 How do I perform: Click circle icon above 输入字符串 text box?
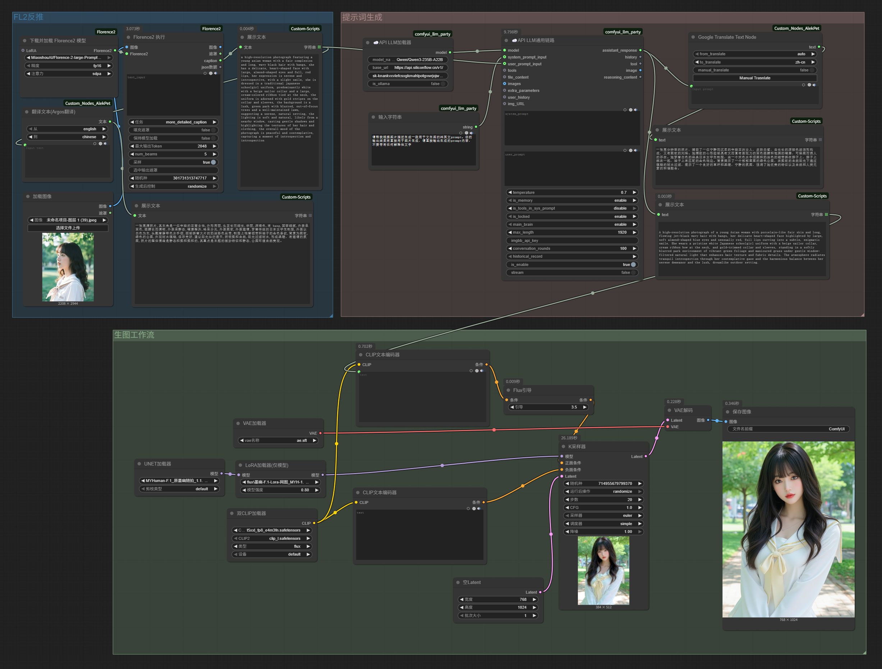pyautogui.click(x=461, y=133)
